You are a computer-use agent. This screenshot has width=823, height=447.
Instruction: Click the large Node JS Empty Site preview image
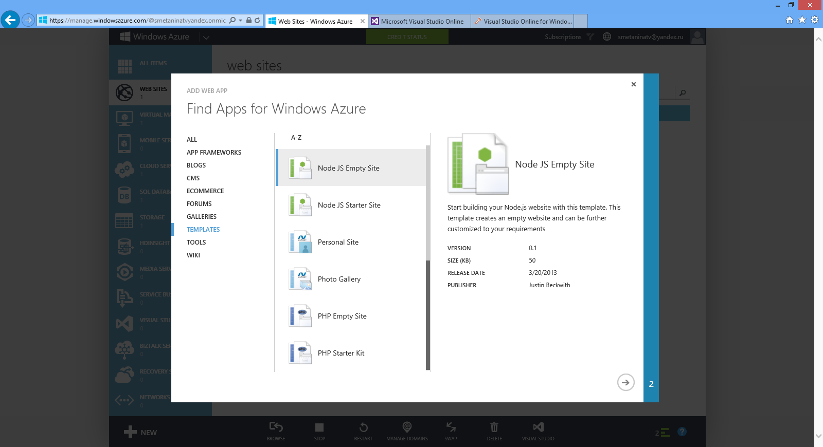point(478,164)
